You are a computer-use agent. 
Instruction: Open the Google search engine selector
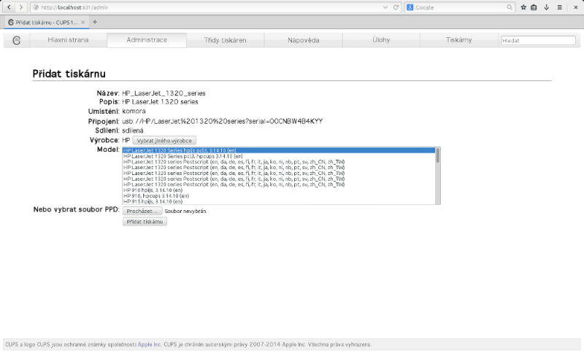410,7
